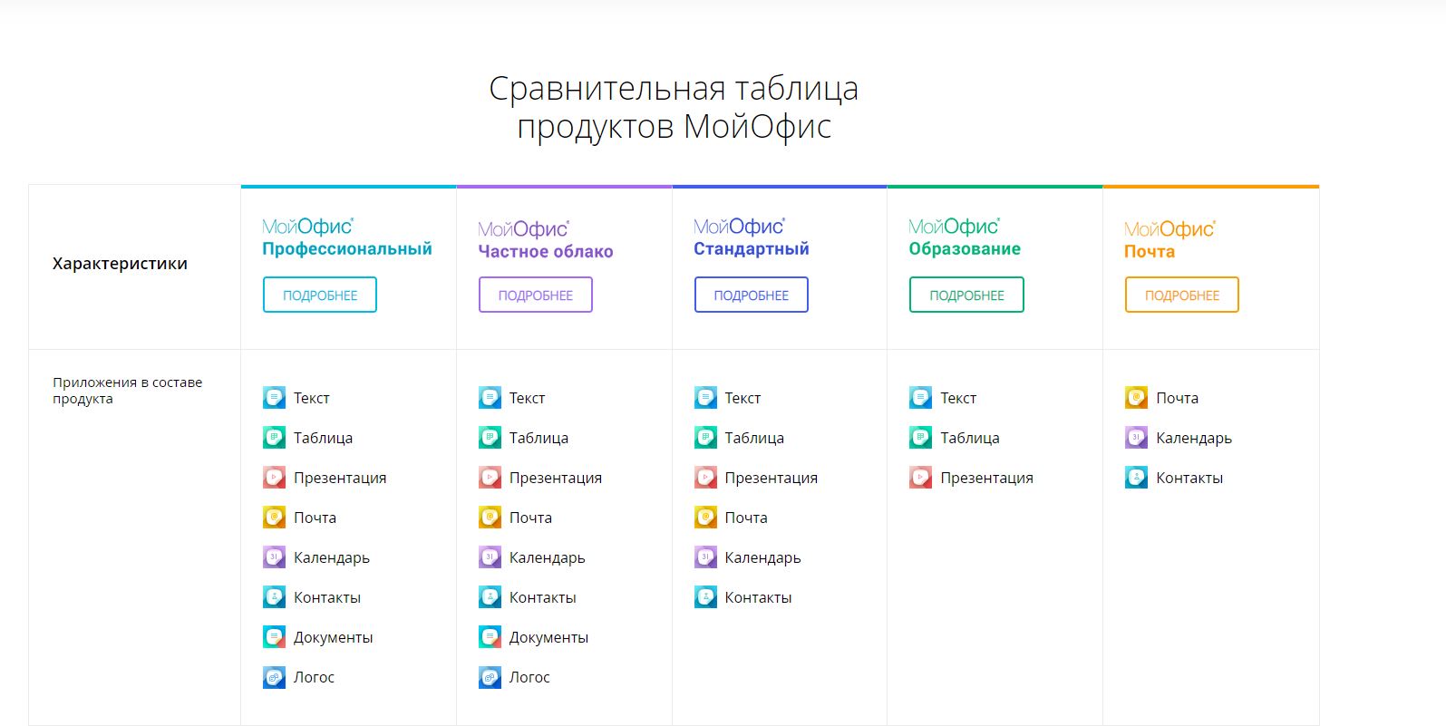Click the МойОфис Частное облако product title

pyautogui.click(x=546, y=240)
